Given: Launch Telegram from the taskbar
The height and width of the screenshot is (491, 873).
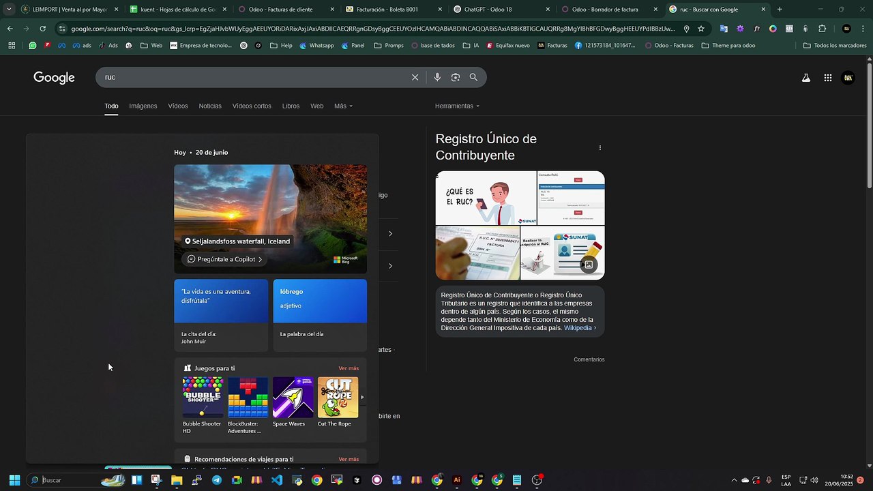Looking at the screenshot, I should pyautogui.click(x=217, y=480).
